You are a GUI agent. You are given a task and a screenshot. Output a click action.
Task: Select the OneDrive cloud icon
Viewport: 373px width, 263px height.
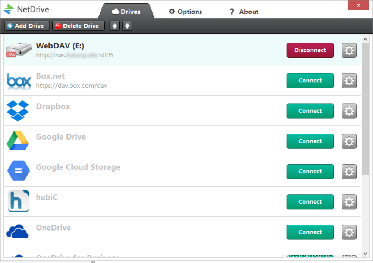(18, 231)
